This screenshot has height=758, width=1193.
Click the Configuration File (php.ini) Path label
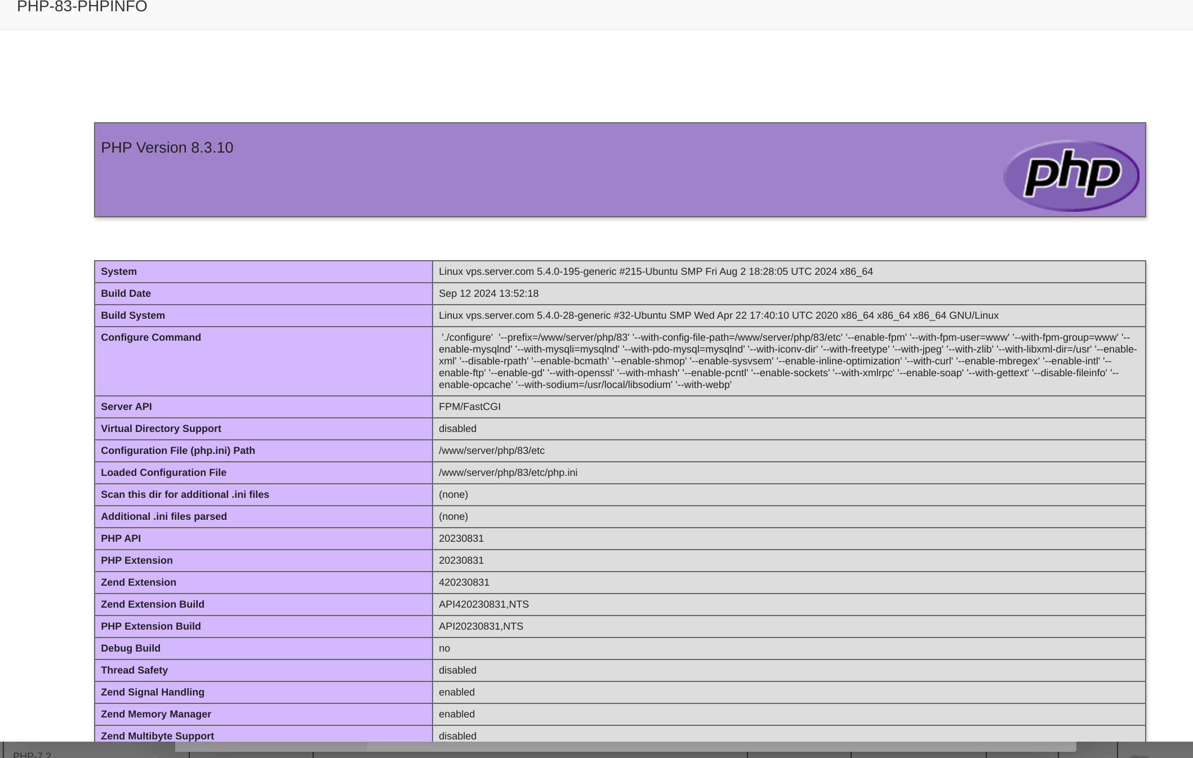coord(178,451)
